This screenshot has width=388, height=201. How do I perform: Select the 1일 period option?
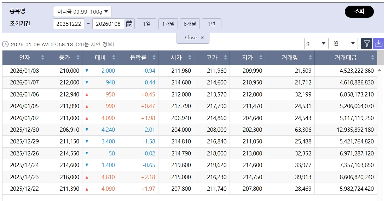tap(146, 24)
